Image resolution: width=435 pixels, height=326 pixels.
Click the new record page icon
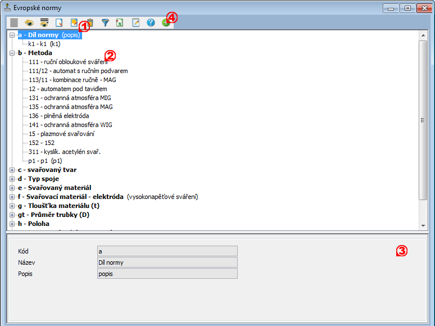pos(59,23)
